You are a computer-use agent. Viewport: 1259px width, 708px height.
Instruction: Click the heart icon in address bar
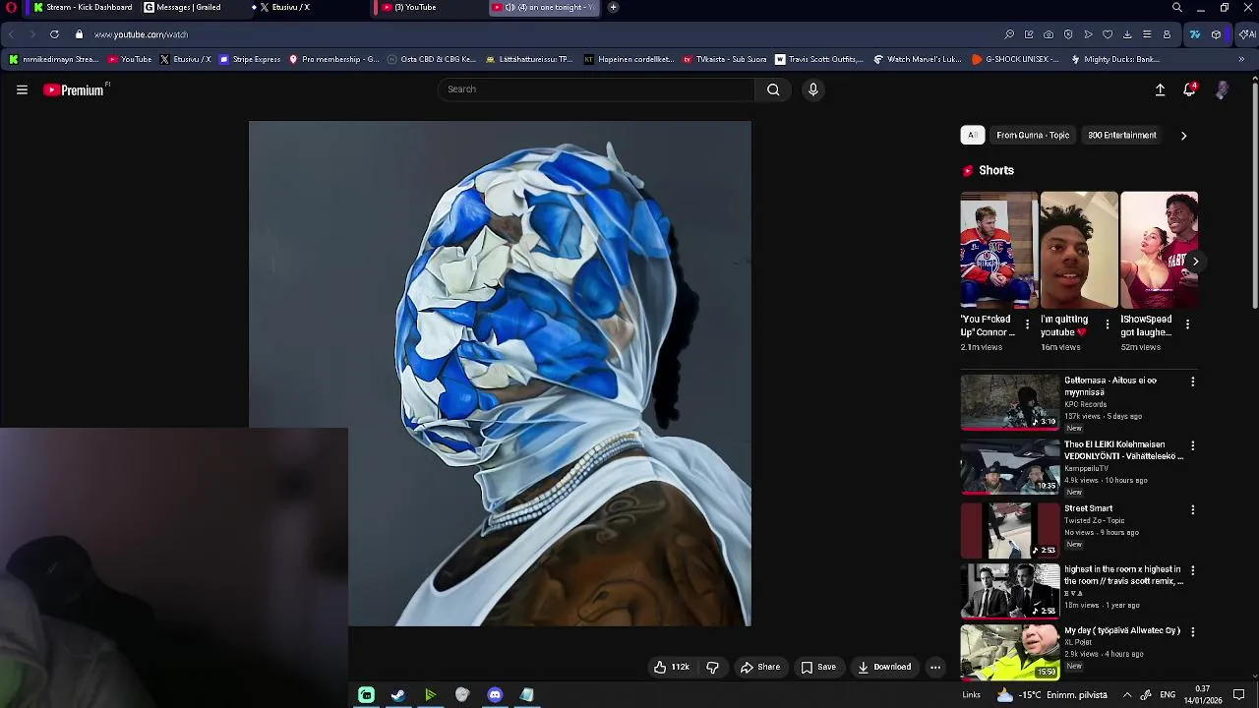[1108, 34]
